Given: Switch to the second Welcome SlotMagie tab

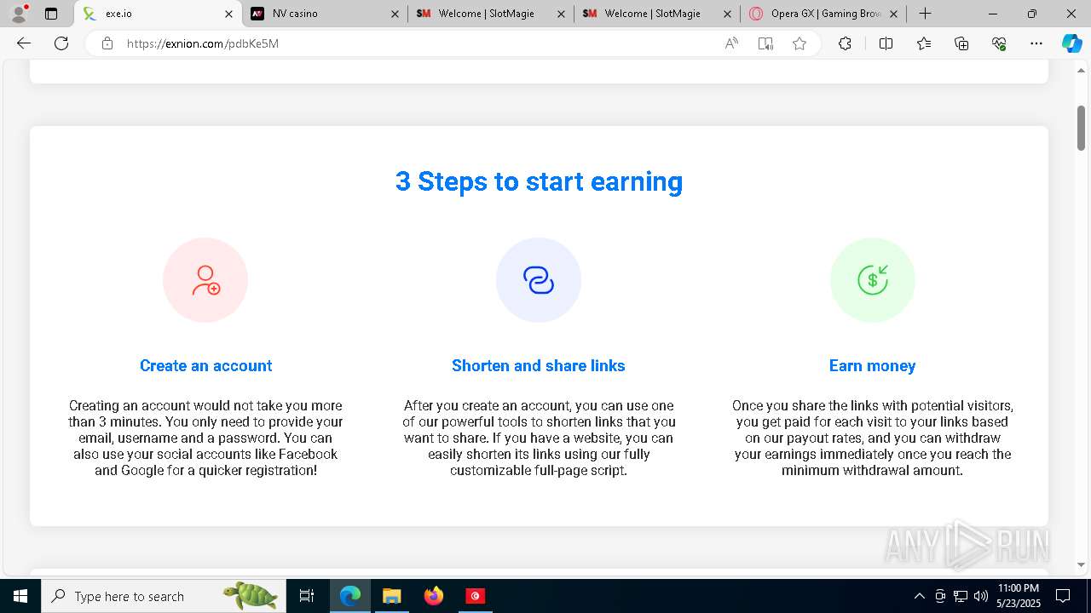Looking at the screenshot, I should coord(657,14).
